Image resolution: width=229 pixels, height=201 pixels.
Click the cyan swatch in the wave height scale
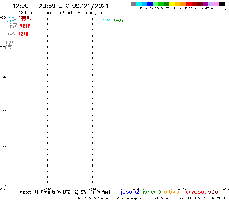pos(139,4)
